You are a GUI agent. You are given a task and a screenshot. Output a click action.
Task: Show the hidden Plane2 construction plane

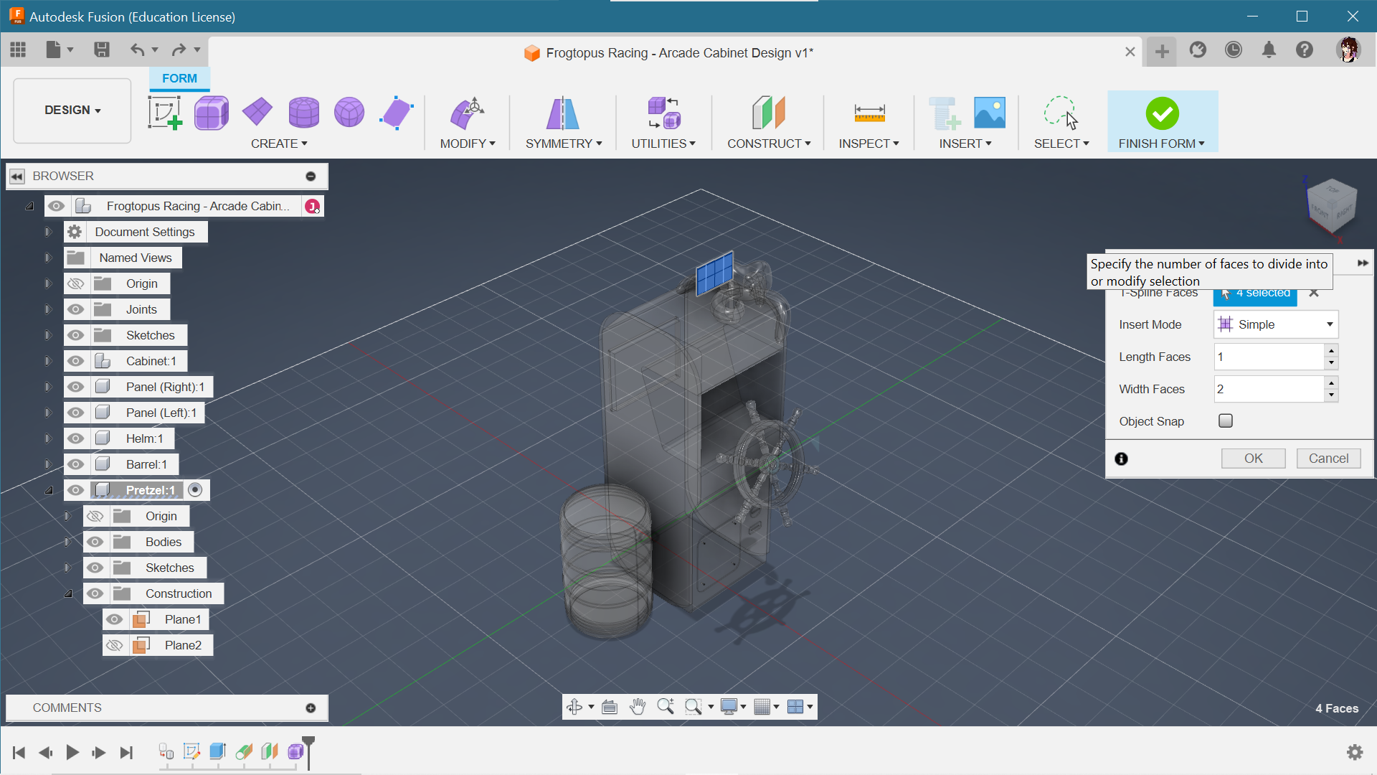pyautogui.click(x=115, y=645)
